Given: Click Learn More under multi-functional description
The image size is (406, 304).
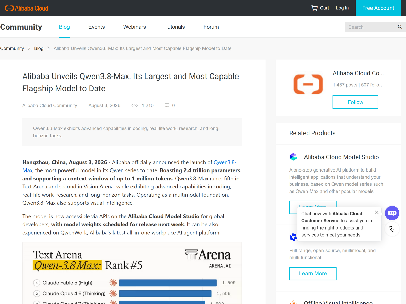Looking at the screenshot, I should [x=313, y=274].
